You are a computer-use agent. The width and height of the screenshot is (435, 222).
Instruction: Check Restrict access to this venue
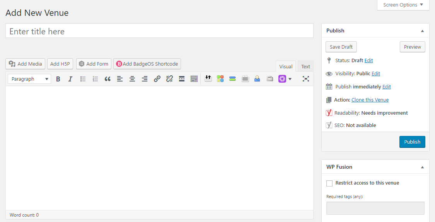tap(329, 183)
